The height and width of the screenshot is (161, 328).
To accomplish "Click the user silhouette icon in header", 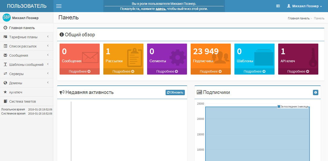I will click(x=289, y=6).
